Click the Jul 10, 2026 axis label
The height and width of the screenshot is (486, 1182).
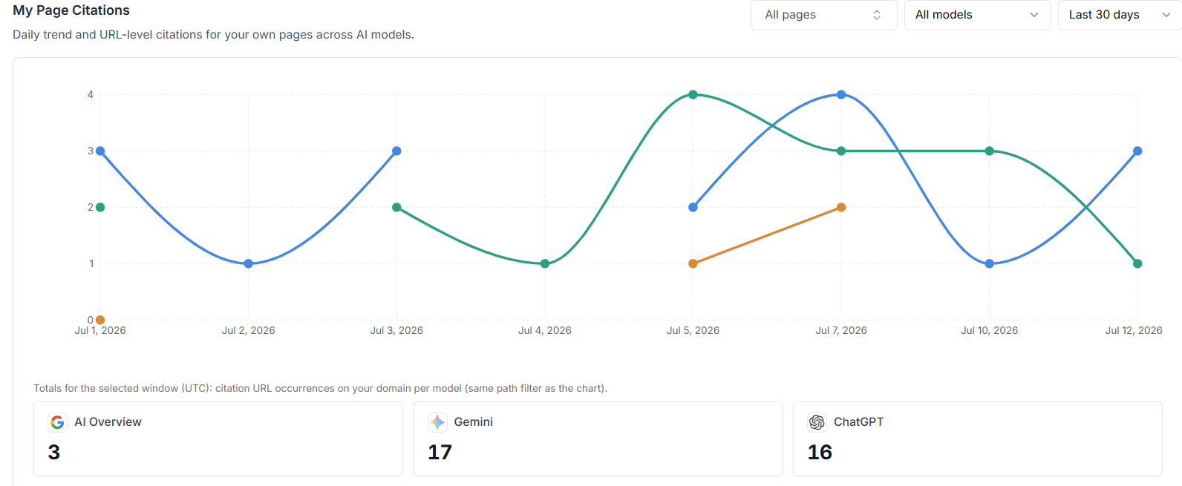click(989, 330)
